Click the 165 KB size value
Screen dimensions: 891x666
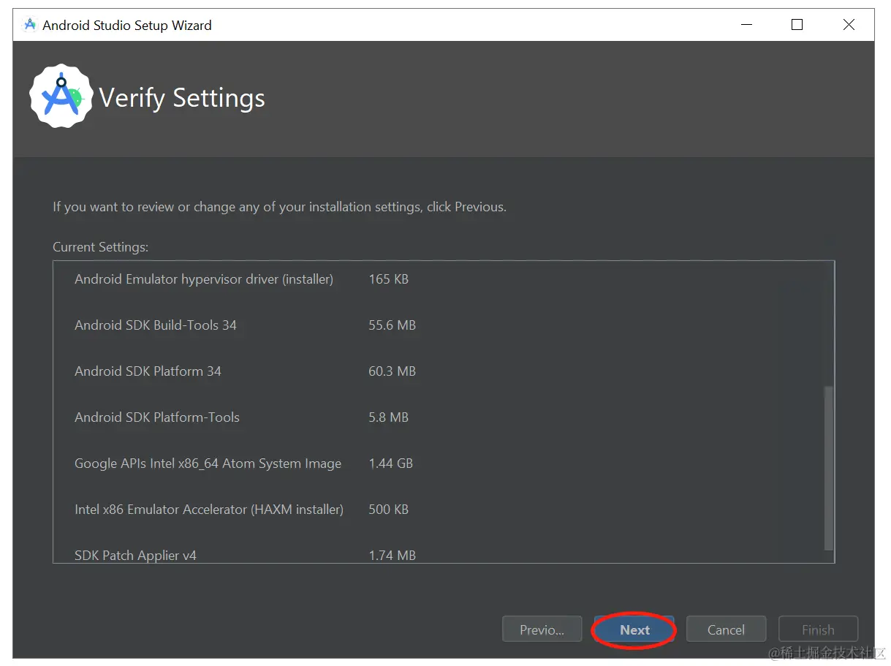coord(388,279)
